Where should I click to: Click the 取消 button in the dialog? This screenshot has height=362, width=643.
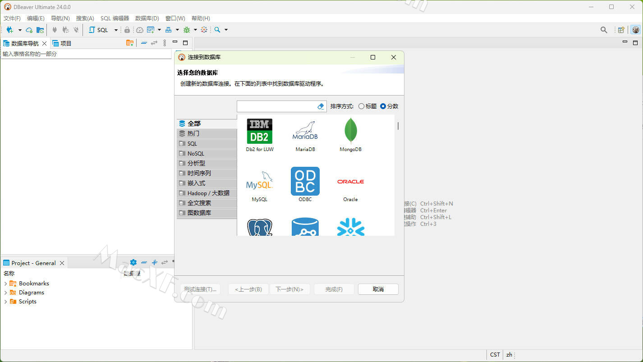(378, 289)
